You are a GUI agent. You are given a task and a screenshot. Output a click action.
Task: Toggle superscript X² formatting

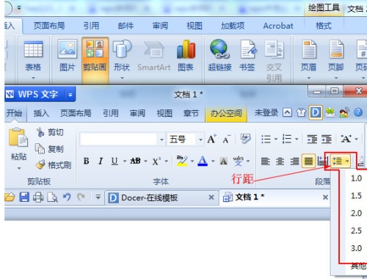156,161
